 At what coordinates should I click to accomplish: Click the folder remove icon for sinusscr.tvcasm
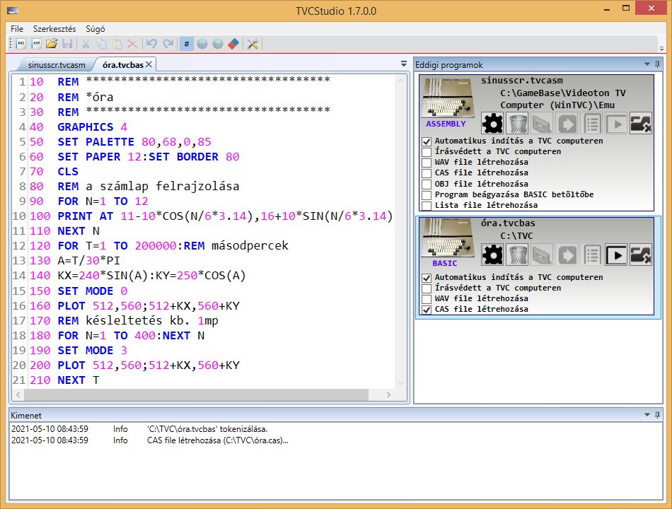pyautogui.click(x=641, y=124)
